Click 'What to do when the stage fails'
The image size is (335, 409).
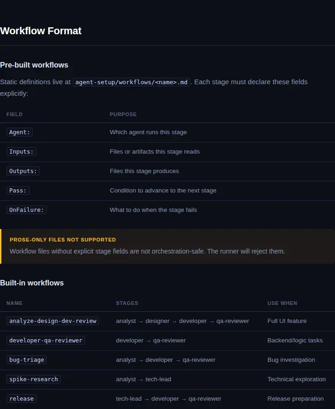(154, 210)
